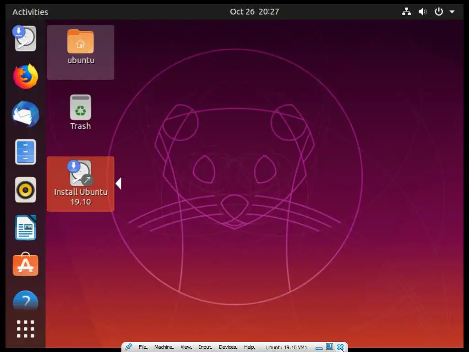469x352 pixels.
Task: Click the pin icon on VirtualBox mini toolbar
Action: pyautogui.click(x=128, y=347)
